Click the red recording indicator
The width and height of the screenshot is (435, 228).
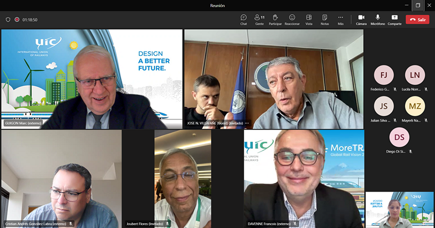[17, 20]
